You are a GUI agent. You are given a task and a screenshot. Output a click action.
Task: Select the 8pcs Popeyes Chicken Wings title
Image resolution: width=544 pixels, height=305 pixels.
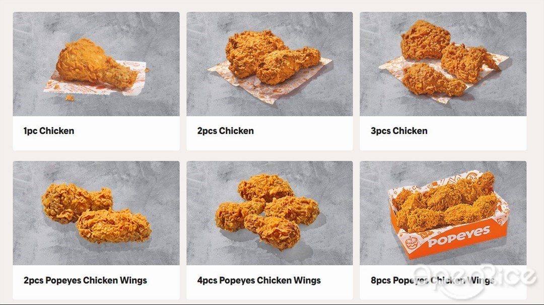tap(432, 280)
